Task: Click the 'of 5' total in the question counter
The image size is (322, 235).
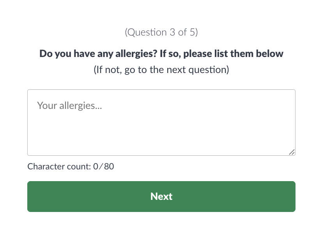Action: click(x=187, y=32)
